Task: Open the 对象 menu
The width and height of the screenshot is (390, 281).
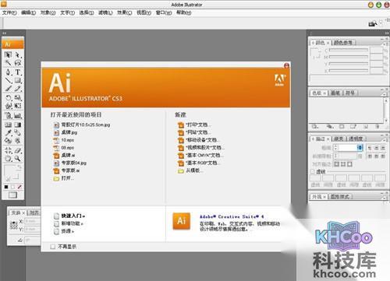Action: (48, 12)
